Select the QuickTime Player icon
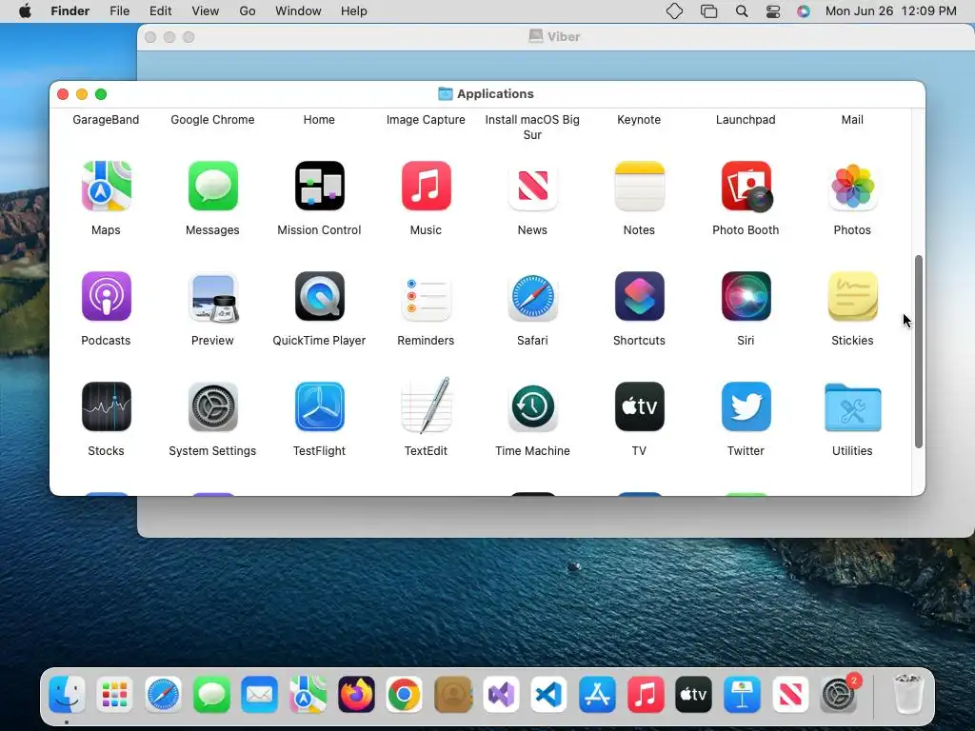 click(320, 297)
